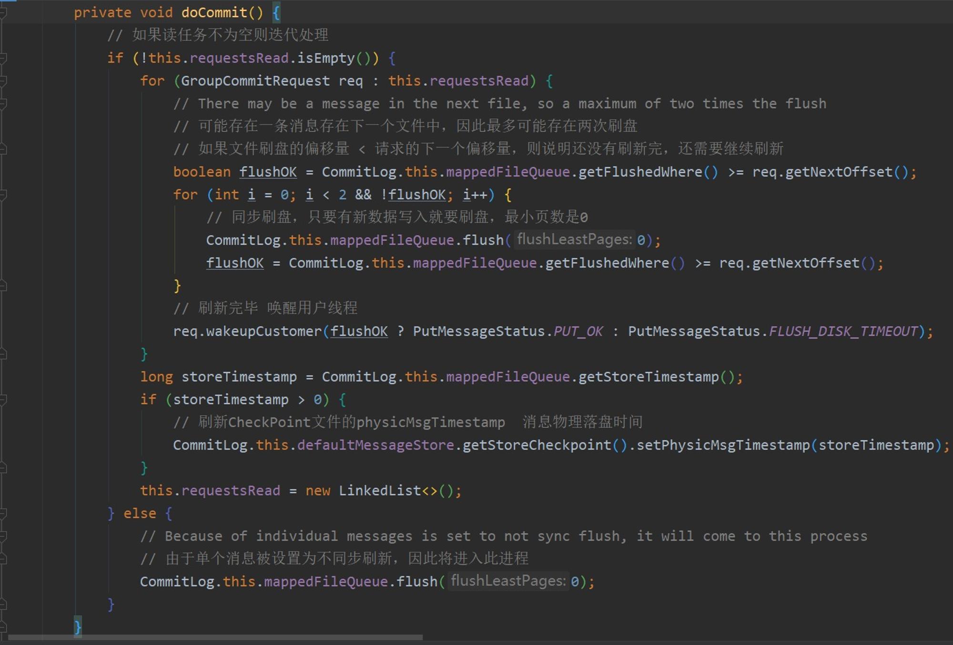Click the GroupCommitRequest type name

pos(255,81)
